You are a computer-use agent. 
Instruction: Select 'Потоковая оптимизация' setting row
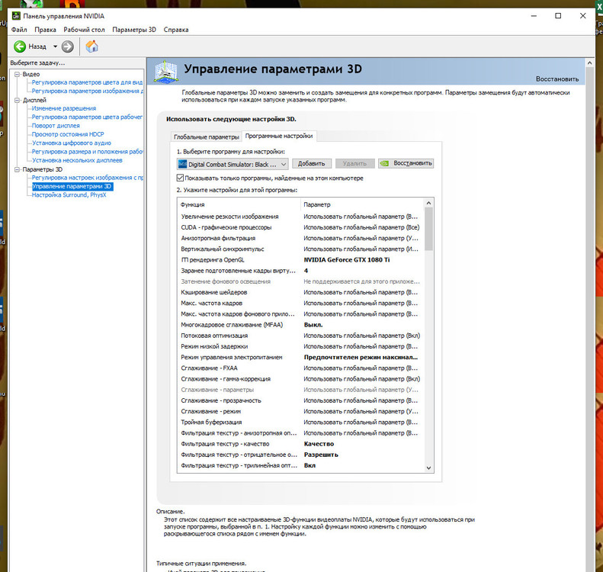pos(300,336)
